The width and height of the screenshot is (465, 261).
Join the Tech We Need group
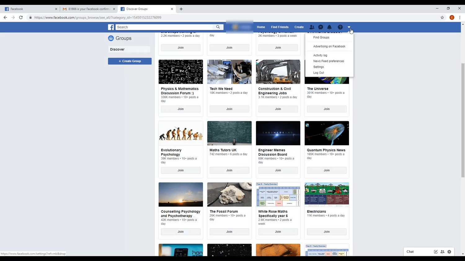[x=229, y=109]
